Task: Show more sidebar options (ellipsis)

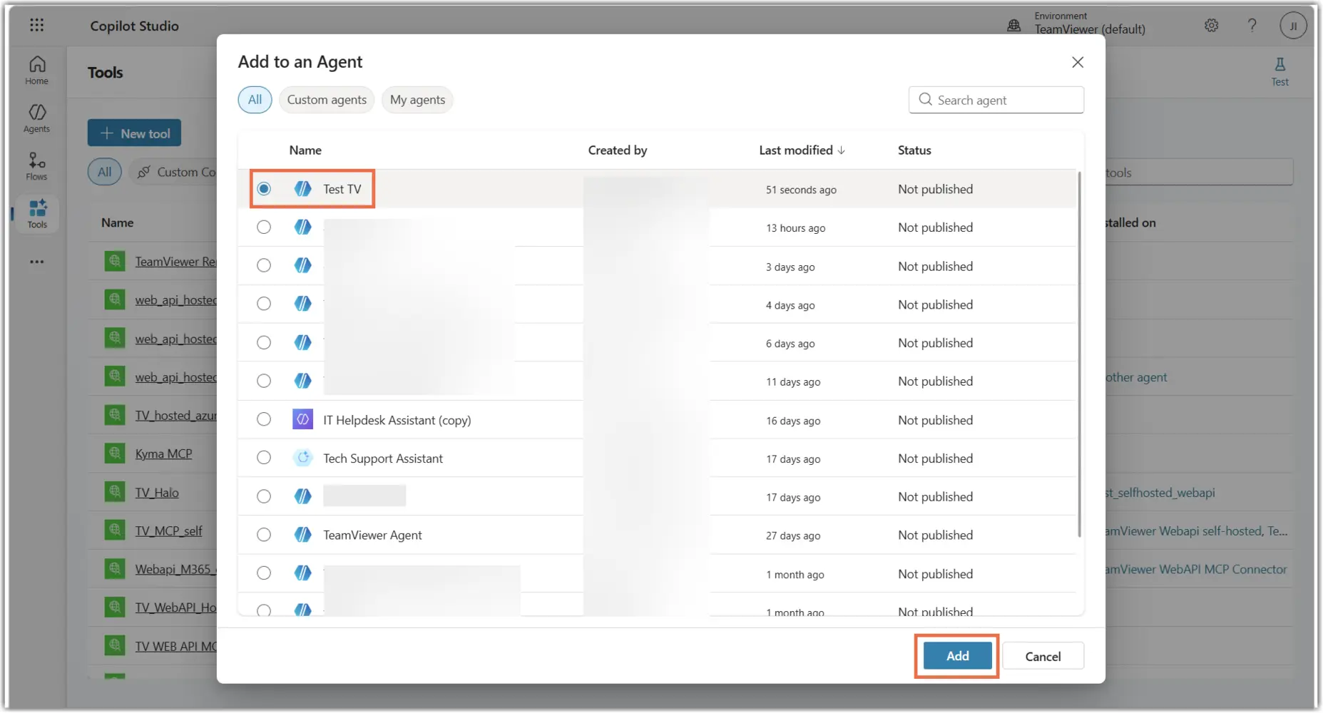Action: [x=37, y=262]
